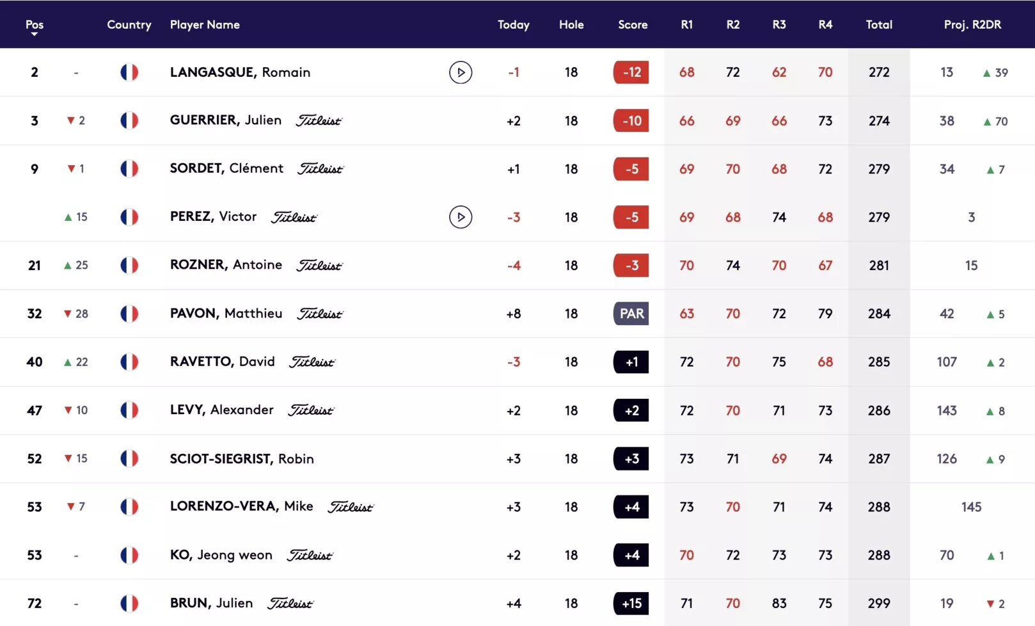Click the PAR score badge for Pavon
This screenshot has height=626, width=1035.
631,314
